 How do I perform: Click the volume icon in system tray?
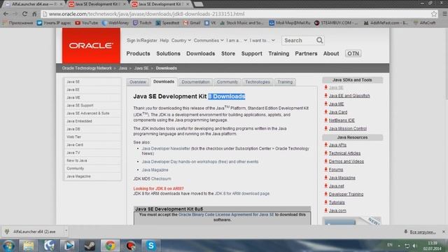415,246
